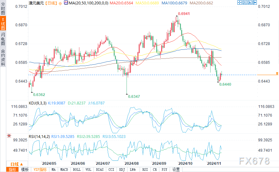The image size is (279, 172).
Task: Click the MA indicator chart icon
Action: (x=66, y=3)
